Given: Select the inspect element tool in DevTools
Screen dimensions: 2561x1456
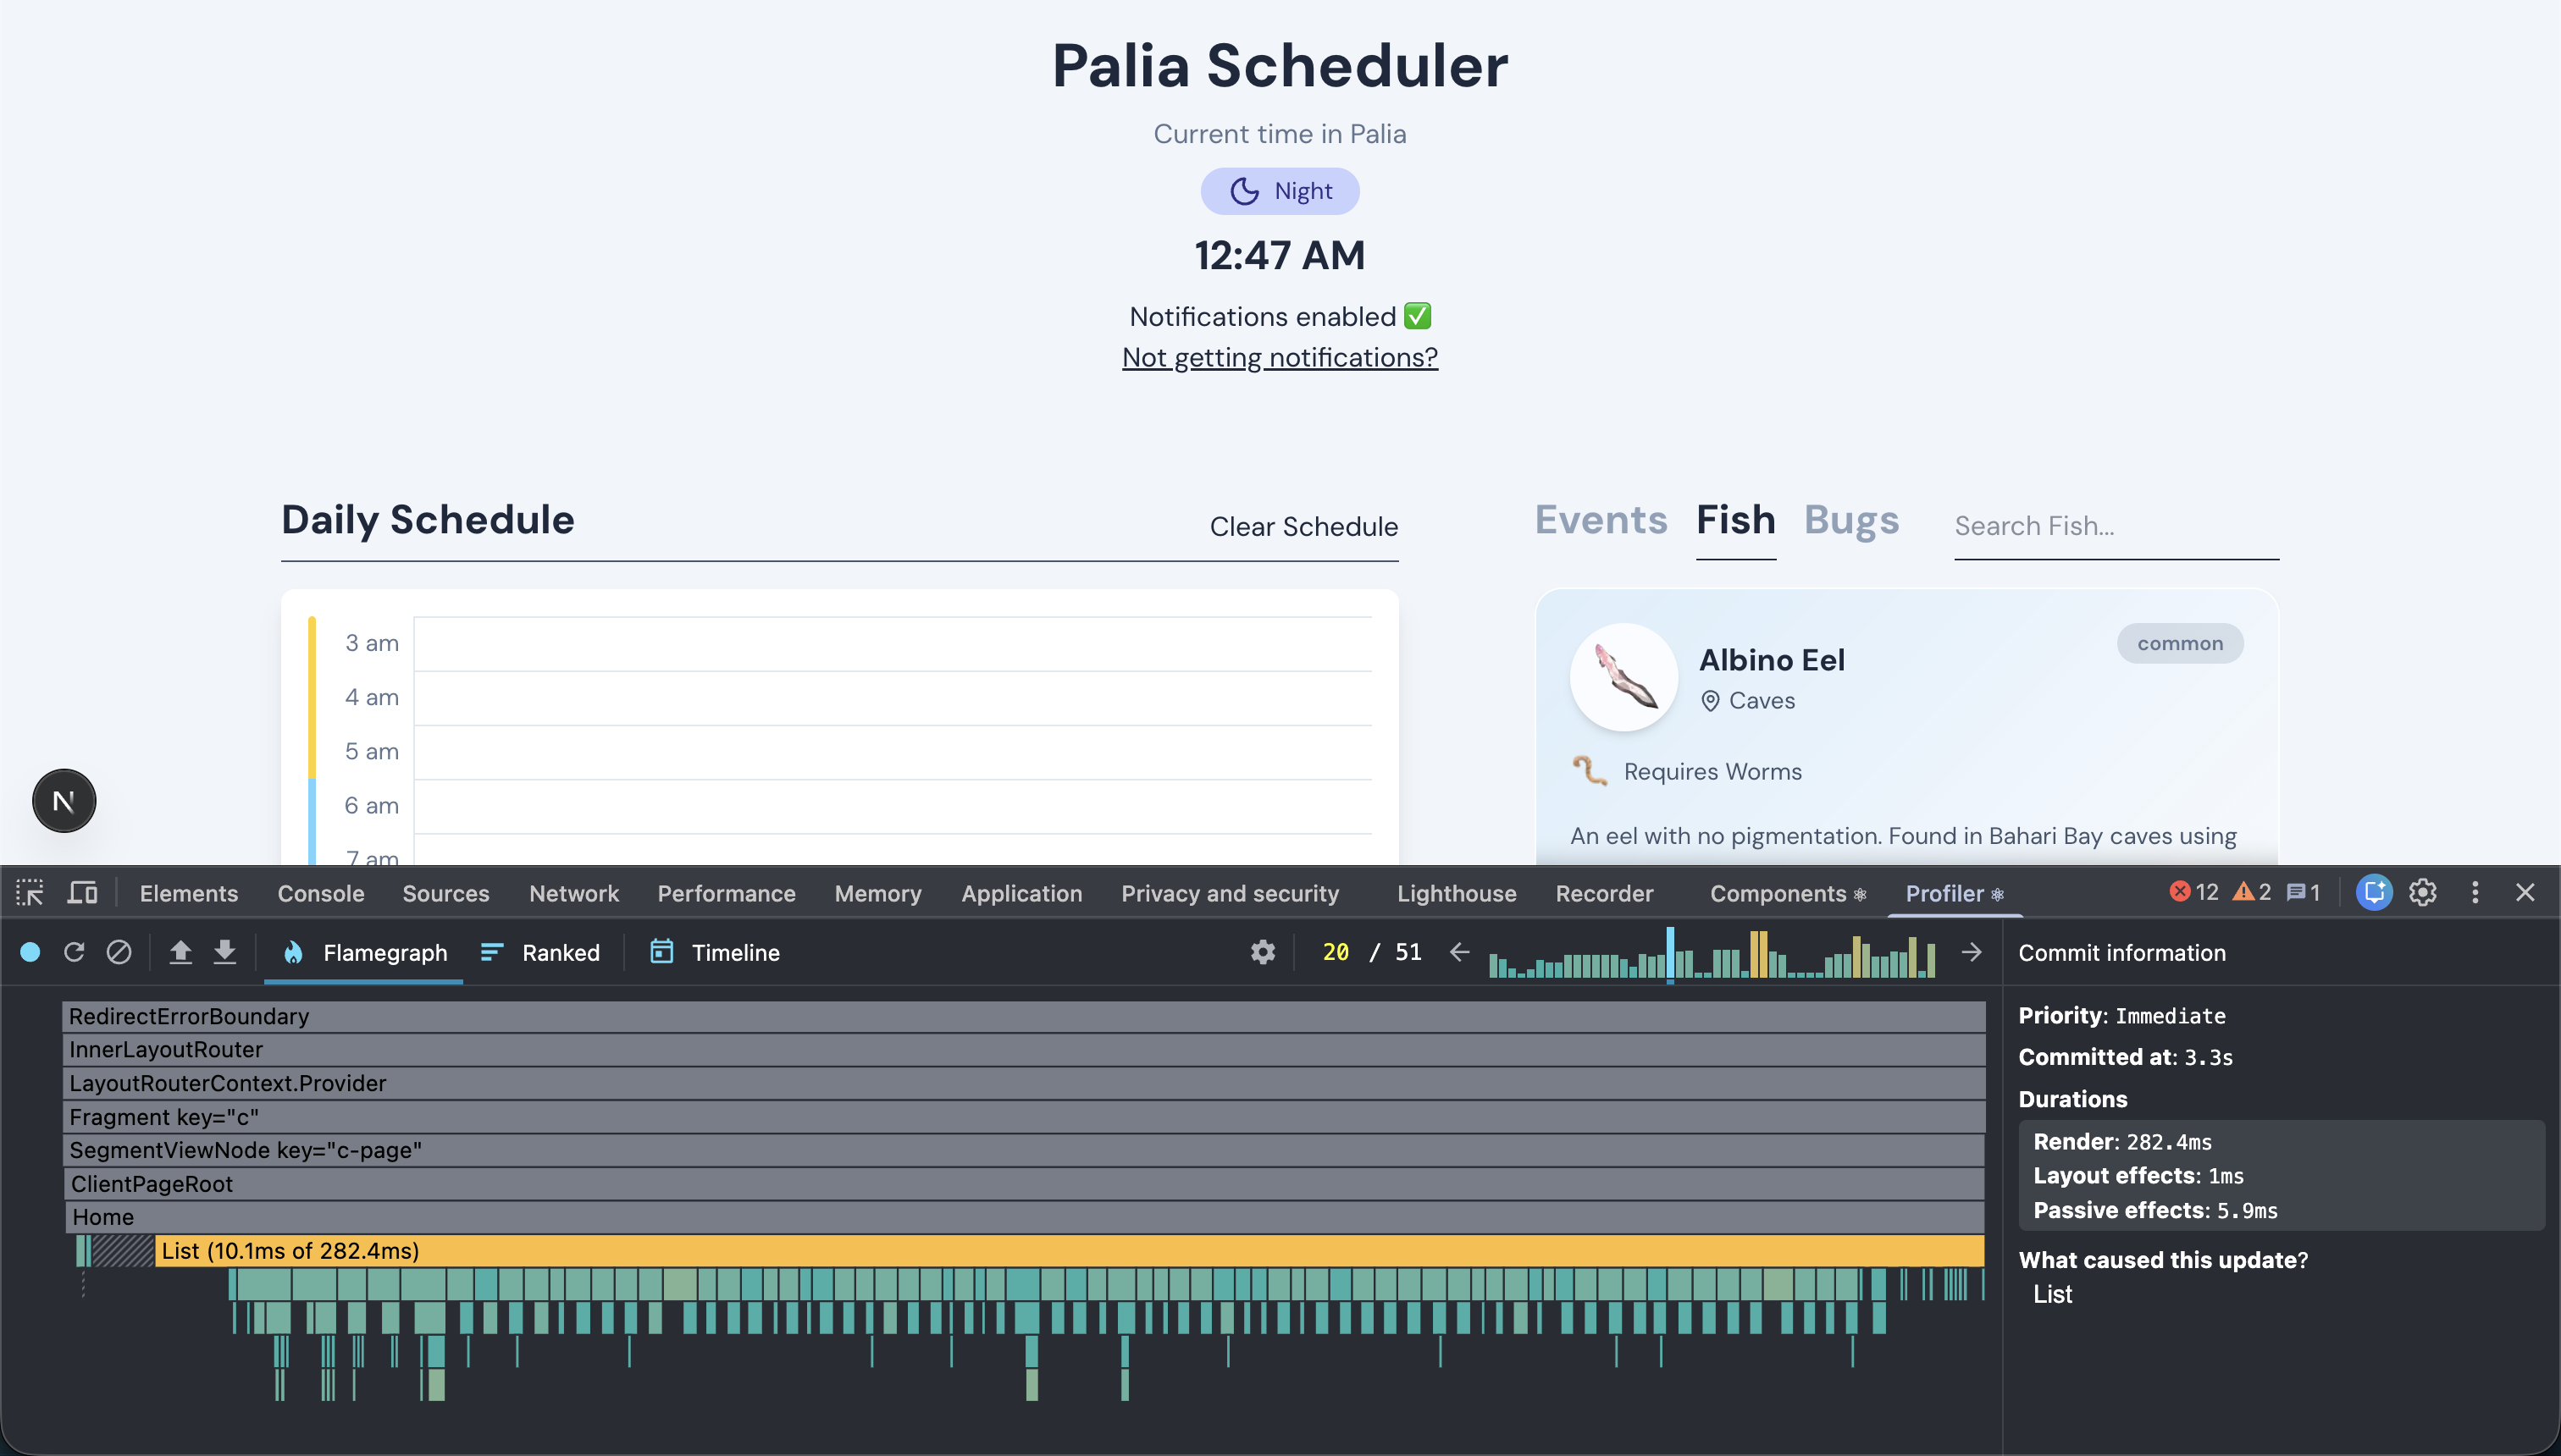Looking at the screenshot, I should [30, 893].
